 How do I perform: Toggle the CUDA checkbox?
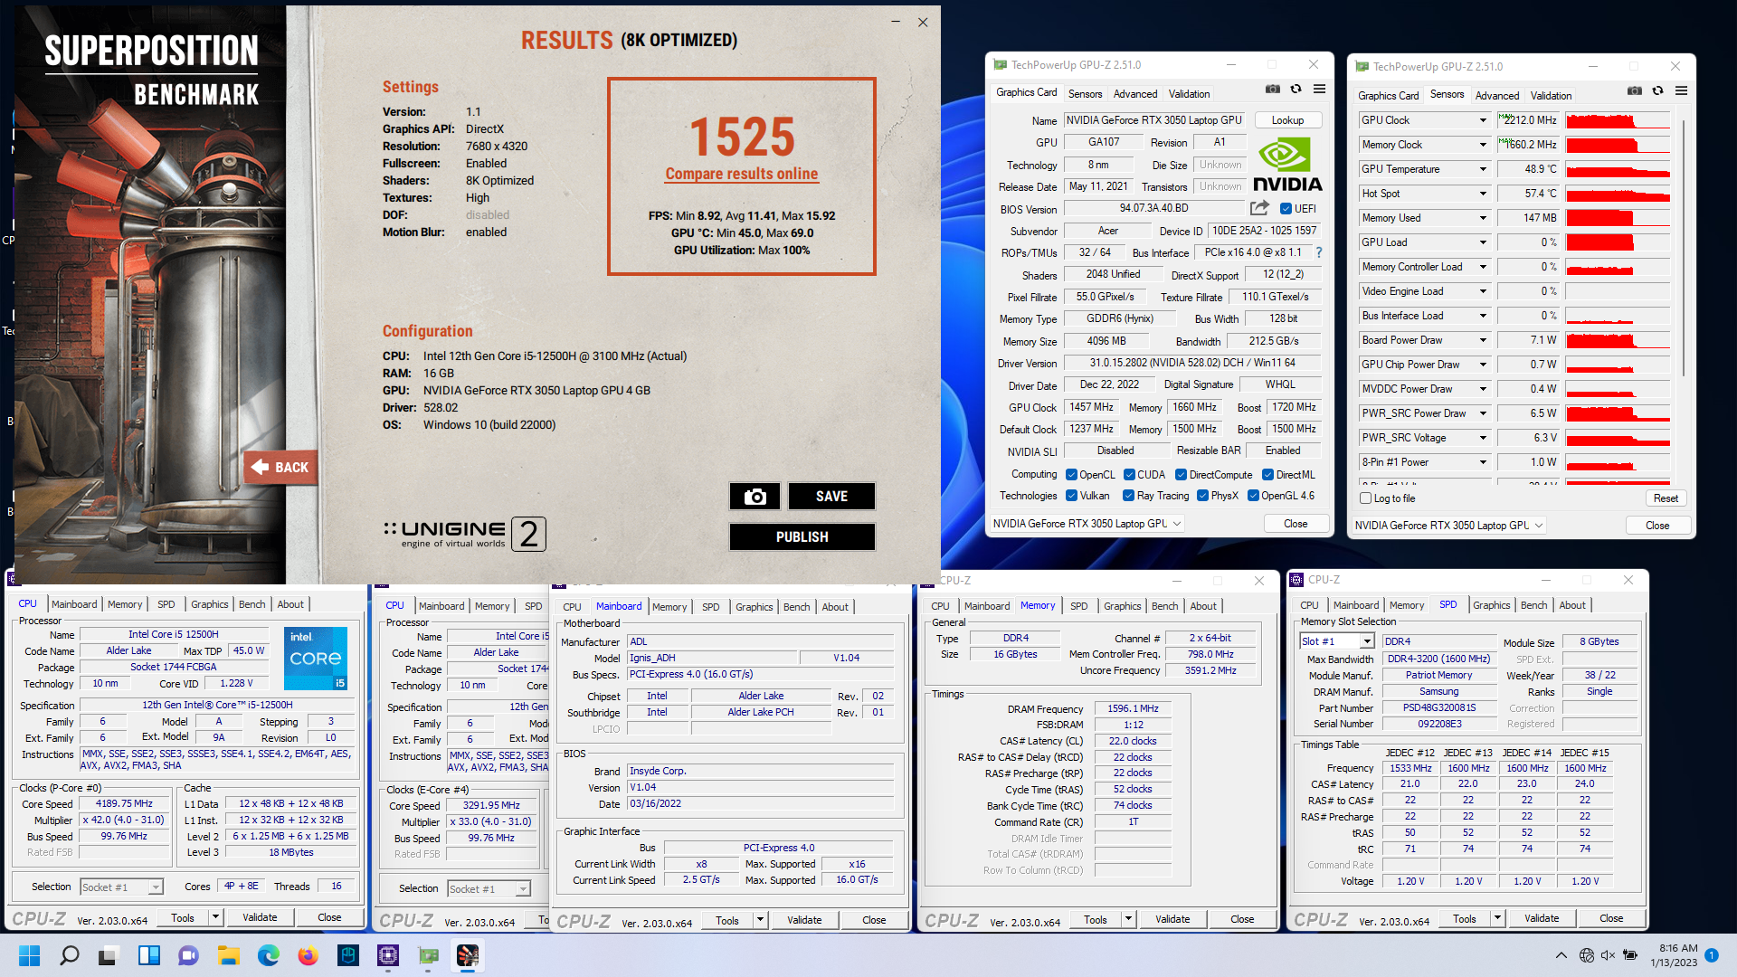click(1129, 475)
